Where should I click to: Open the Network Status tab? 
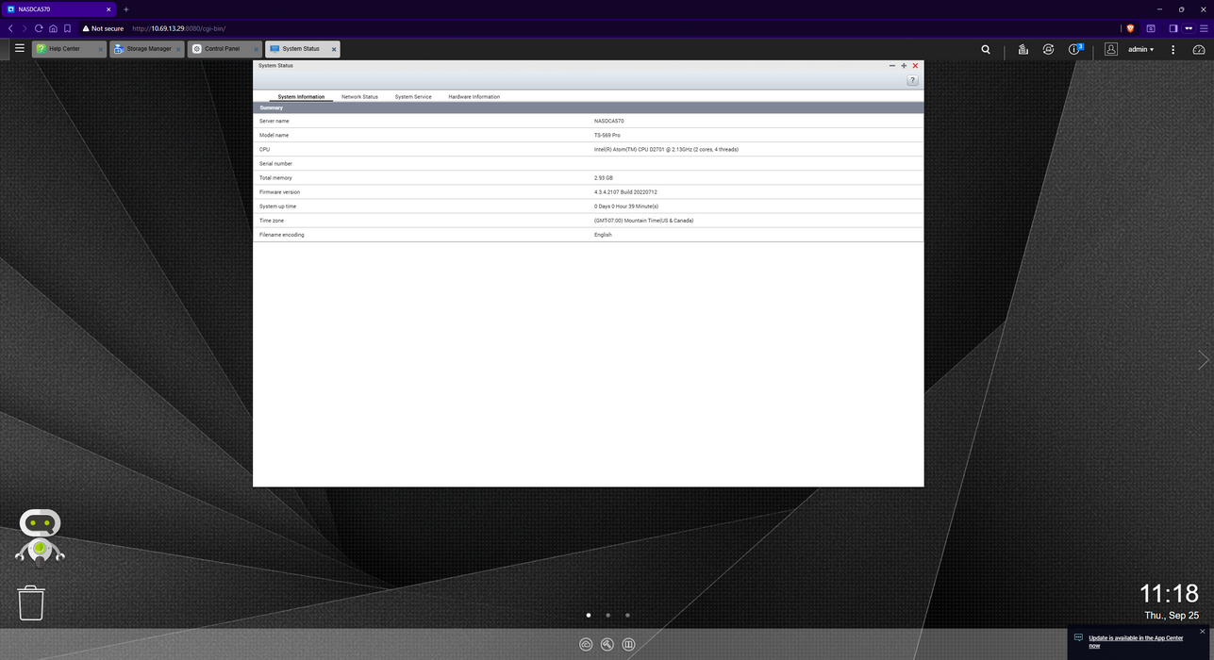click(x=359, y=97)
